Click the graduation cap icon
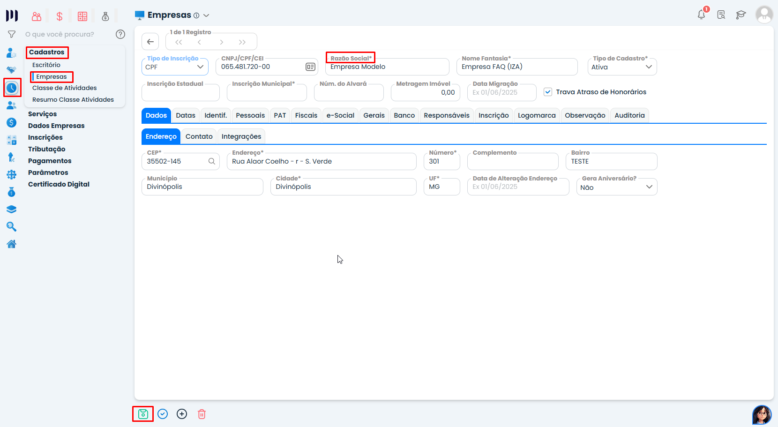This screenshot has height=427, width=778. [x=741, y=15]
